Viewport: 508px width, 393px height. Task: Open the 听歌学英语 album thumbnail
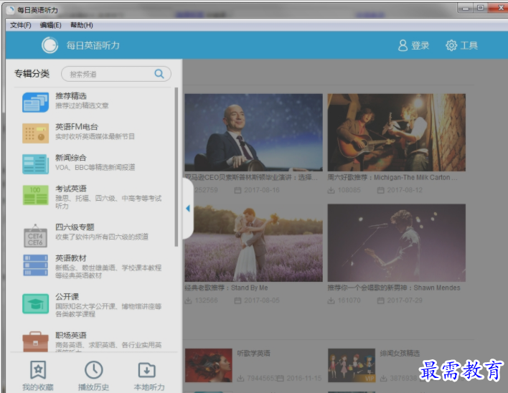[x=209, y=365]
